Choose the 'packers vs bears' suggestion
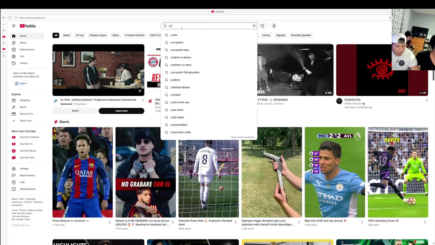The width and height of the screenshot is (435, 245). click(x=209, y=57)
